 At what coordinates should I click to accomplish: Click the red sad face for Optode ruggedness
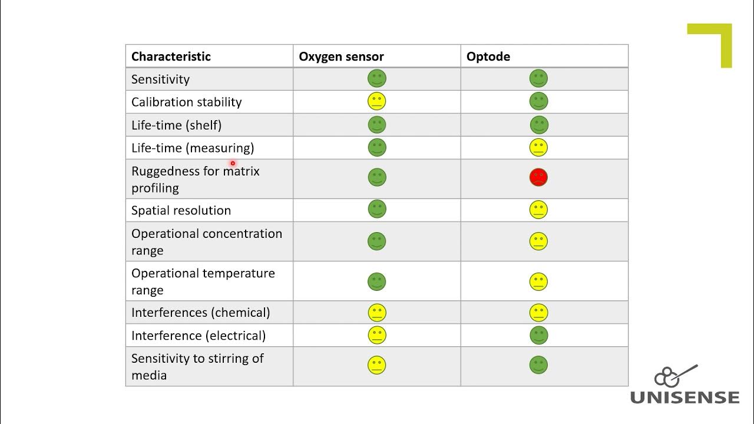(538, 177)
